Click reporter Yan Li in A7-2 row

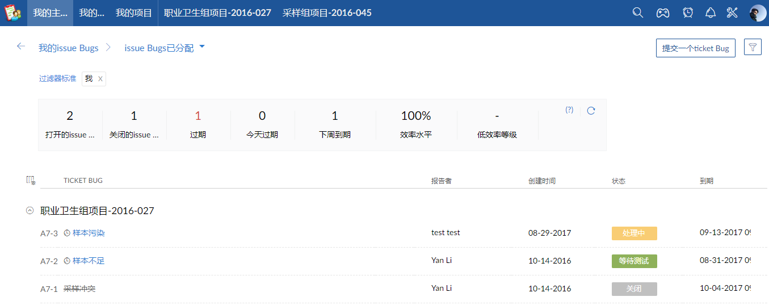pos(442,260)
